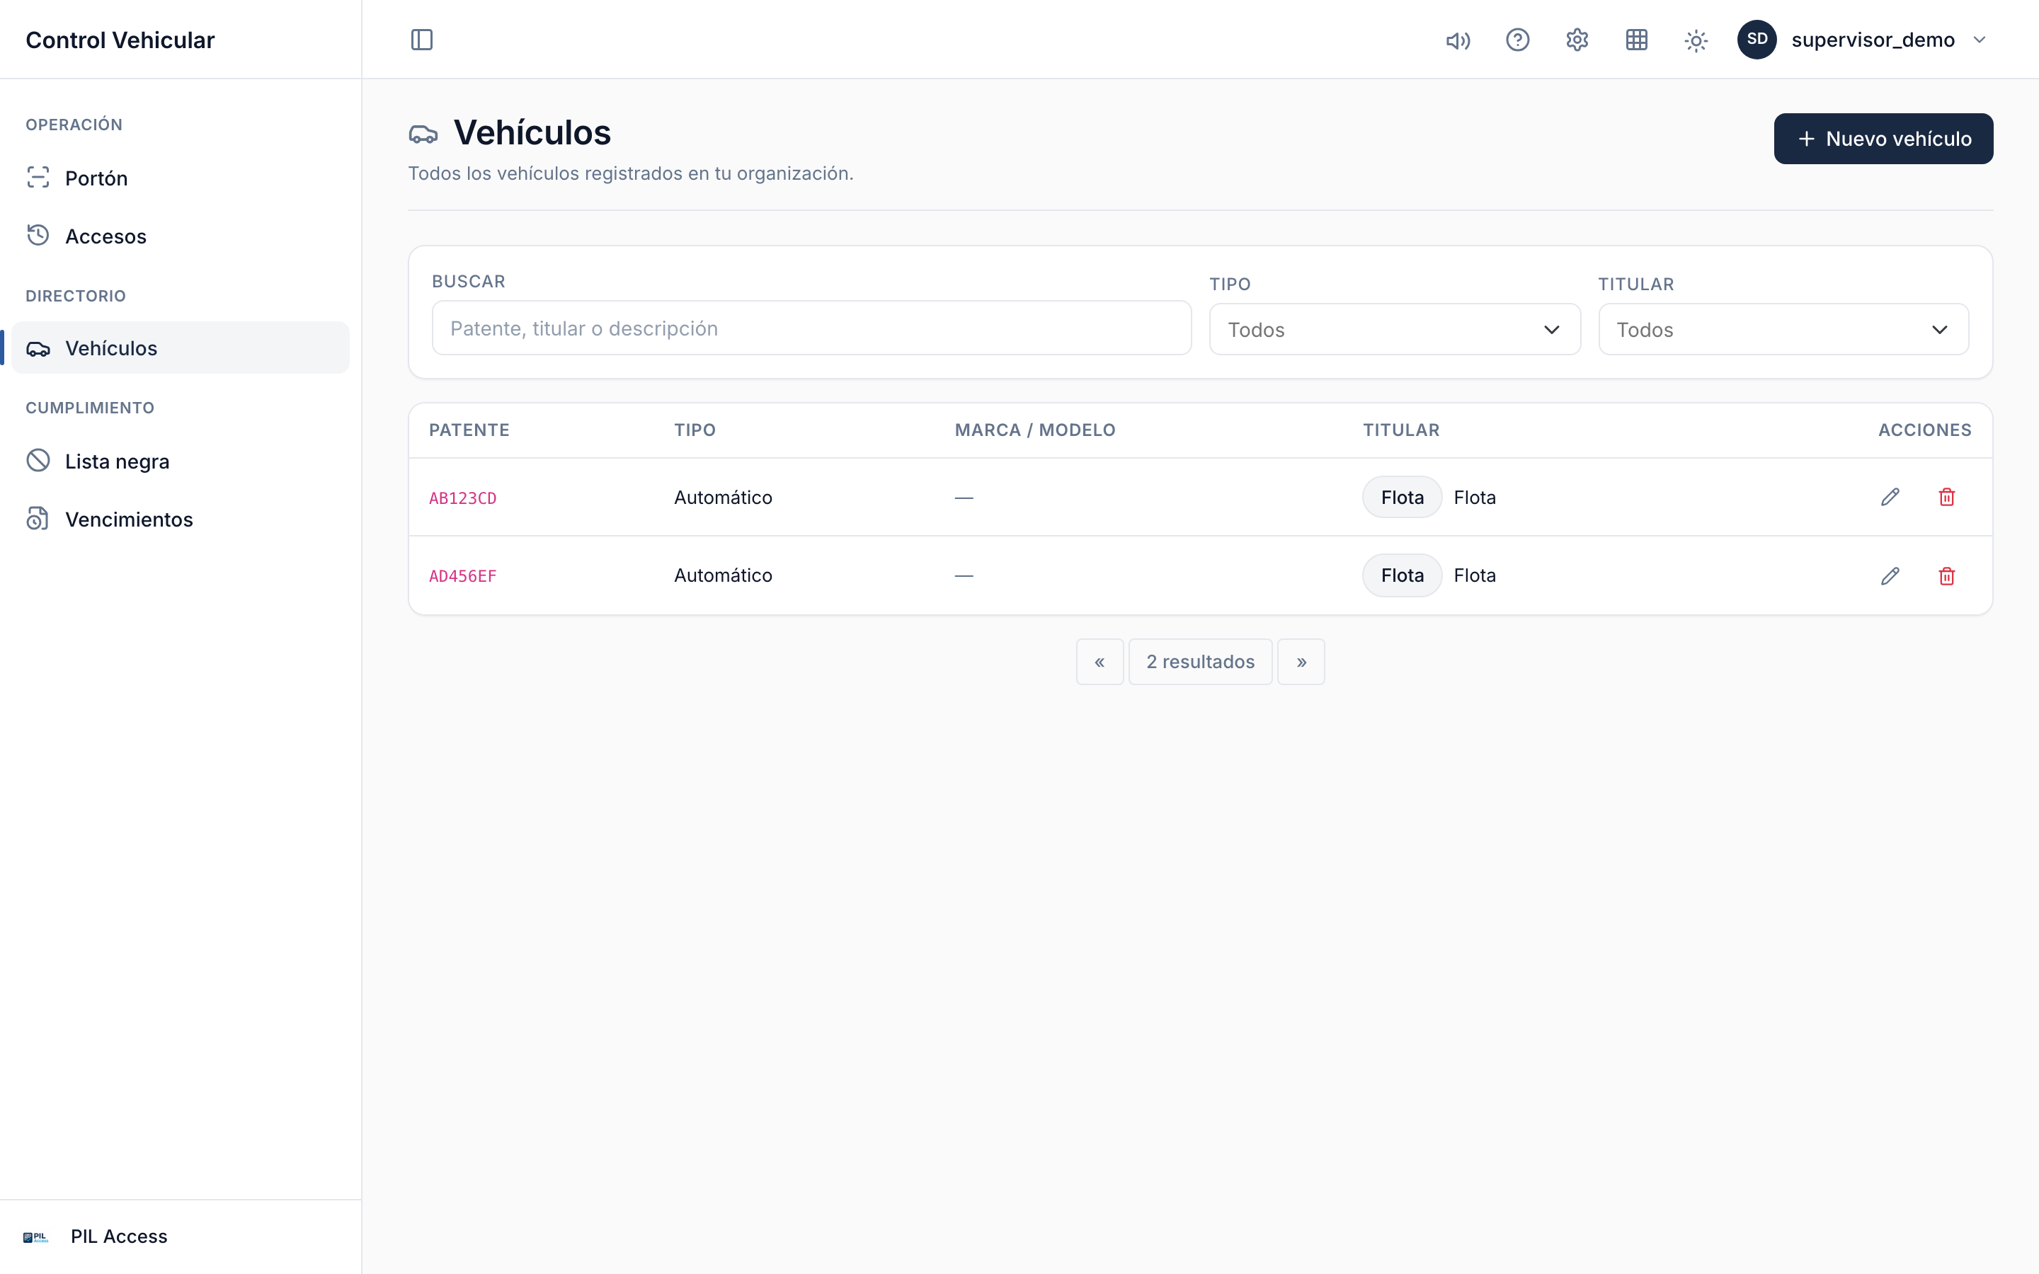Open Lista negra in the sidebar
The image size is (2039, 1274).
click(181, 461)
